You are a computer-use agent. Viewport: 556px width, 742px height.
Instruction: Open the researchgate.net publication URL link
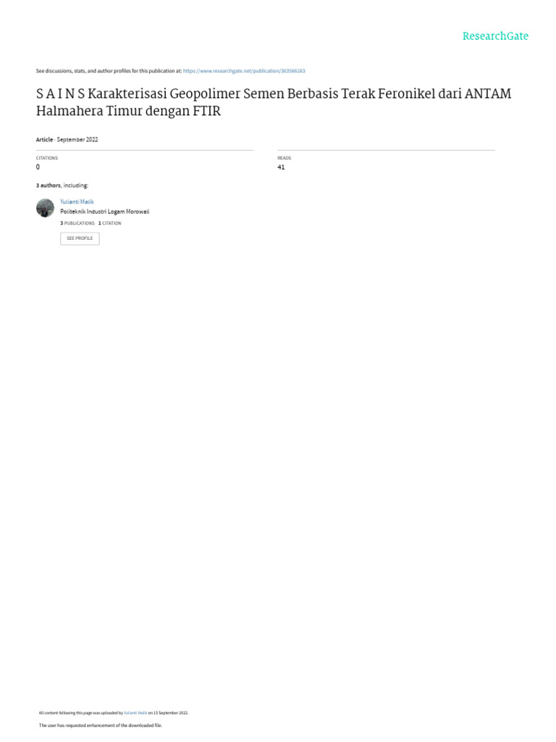click(x=244, y=71)
